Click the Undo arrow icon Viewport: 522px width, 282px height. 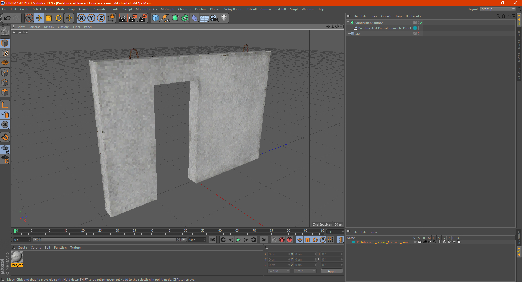(x=7, y=18)
